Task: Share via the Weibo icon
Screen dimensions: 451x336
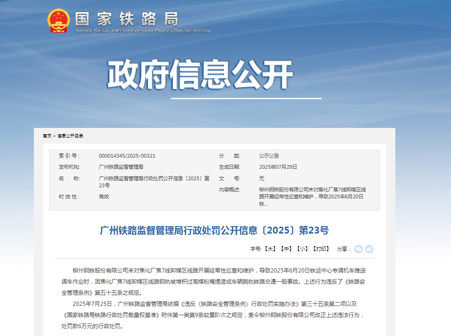Action: (369, 249)
